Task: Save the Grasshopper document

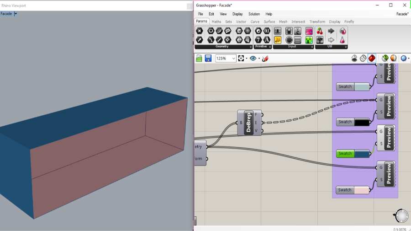Action: tap(208, 58)
